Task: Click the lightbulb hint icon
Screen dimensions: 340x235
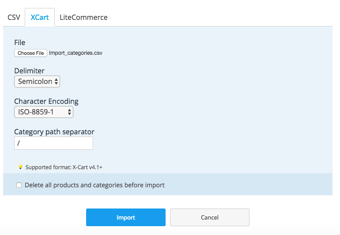Action: [20, 167]
